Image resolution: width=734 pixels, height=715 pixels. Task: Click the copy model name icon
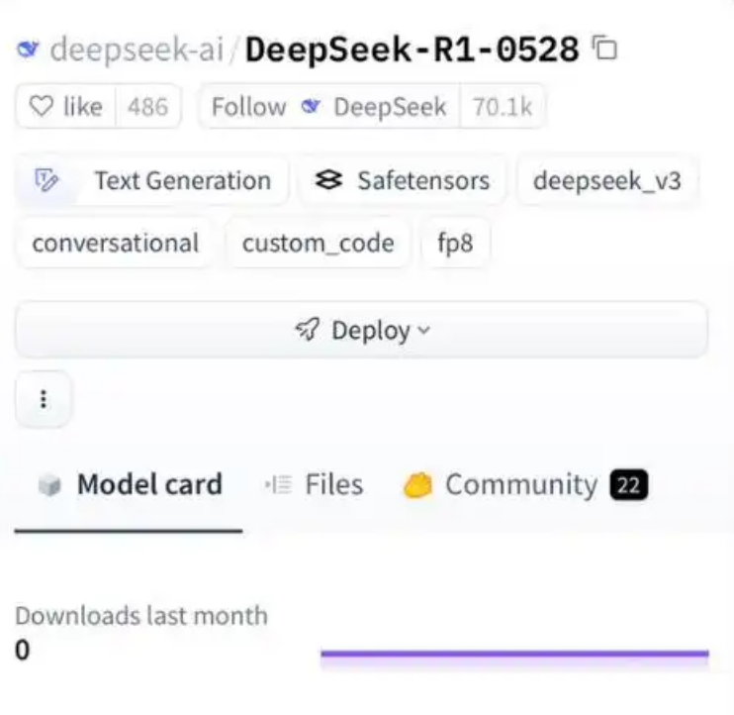(603, 49)
